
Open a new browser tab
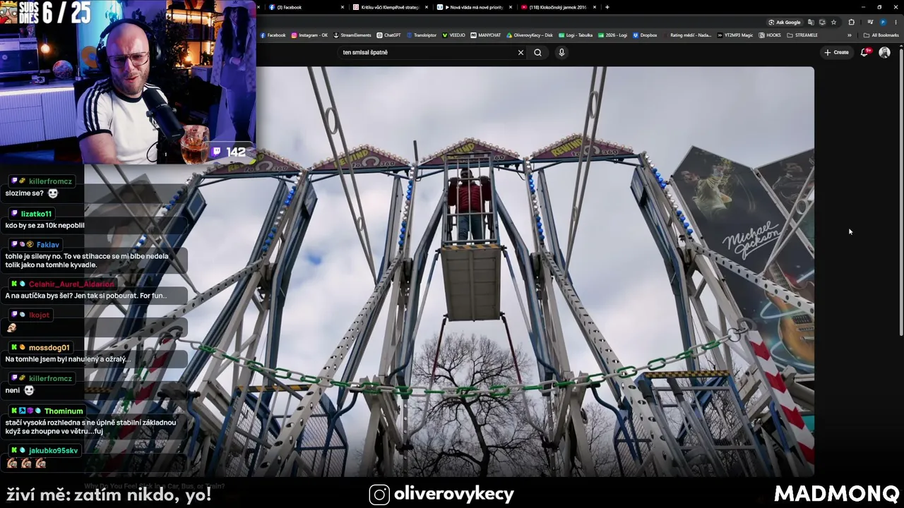[607, 7]
